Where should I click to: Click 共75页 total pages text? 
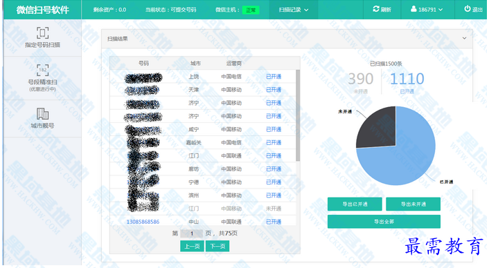229,233
